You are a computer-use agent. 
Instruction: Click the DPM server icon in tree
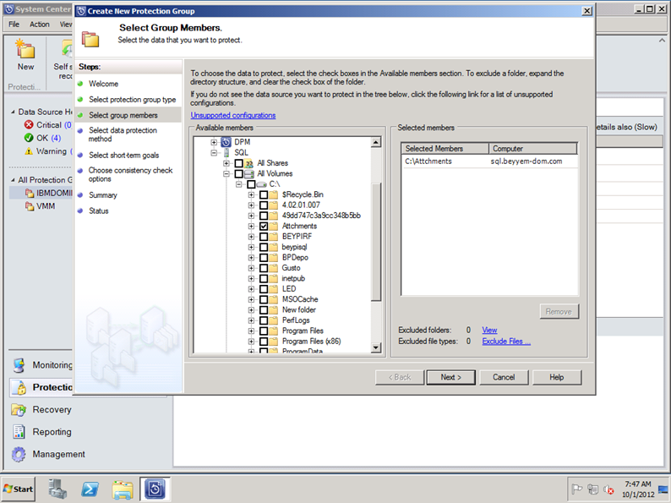(226, 142)
